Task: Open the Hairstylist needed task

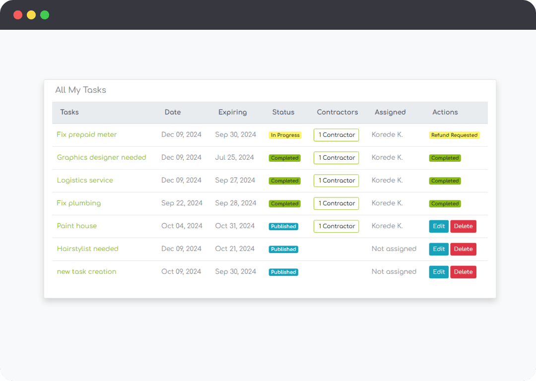Action: tap(87, 249)
